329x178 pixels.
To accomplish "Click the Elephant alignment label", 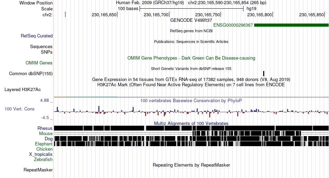I will point(44,144).
